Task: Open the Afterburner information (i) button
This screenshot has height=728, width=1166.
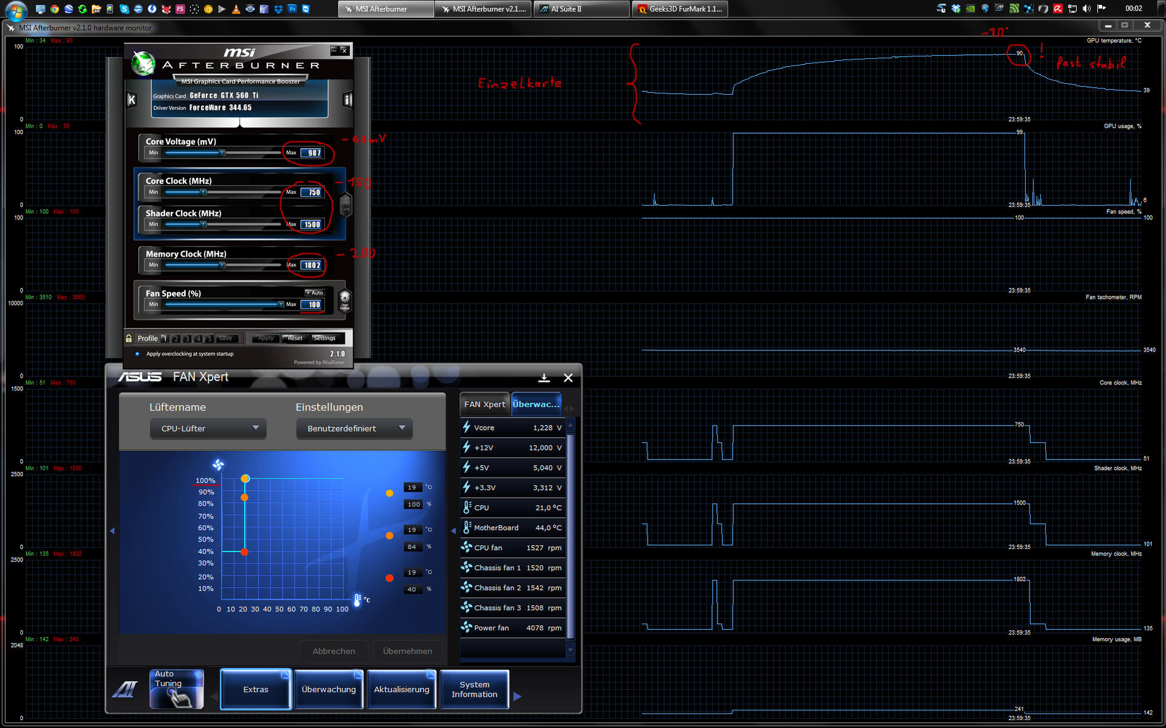Action: [348, 100]
